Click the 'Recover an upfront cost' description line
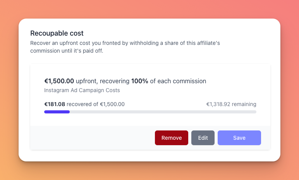Image resolution: width=299 pixels, height=180 pixels. point(125,43)
